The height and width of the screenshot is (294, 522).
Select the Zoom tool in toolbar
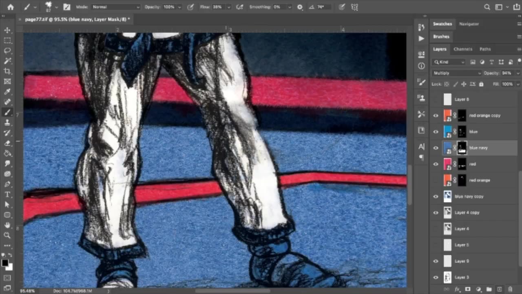(x=7, y=235)
